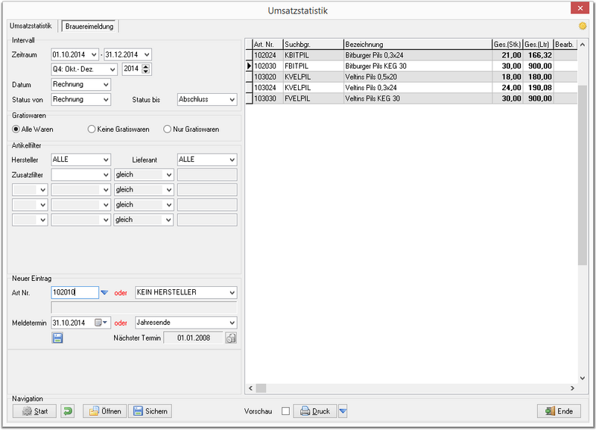The height and width of the screenshot is (430, 596).
Task: Open the Zeitraum end date dropdown
Action: 147,54
